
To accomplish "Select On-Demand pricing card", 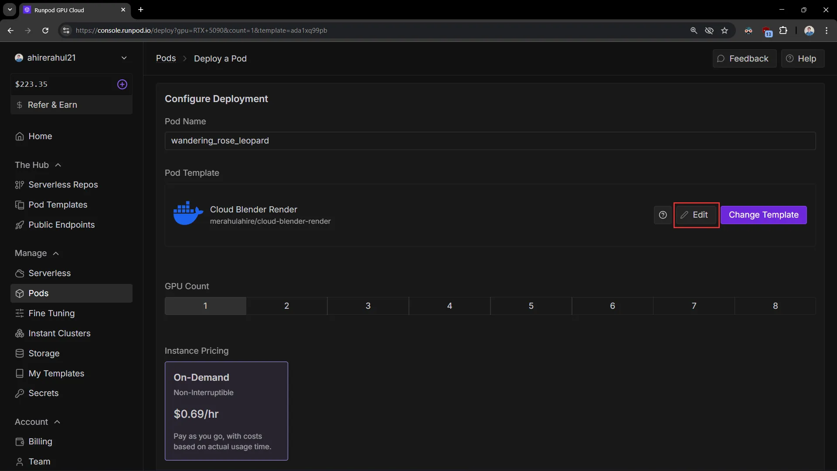I will 226,411.
